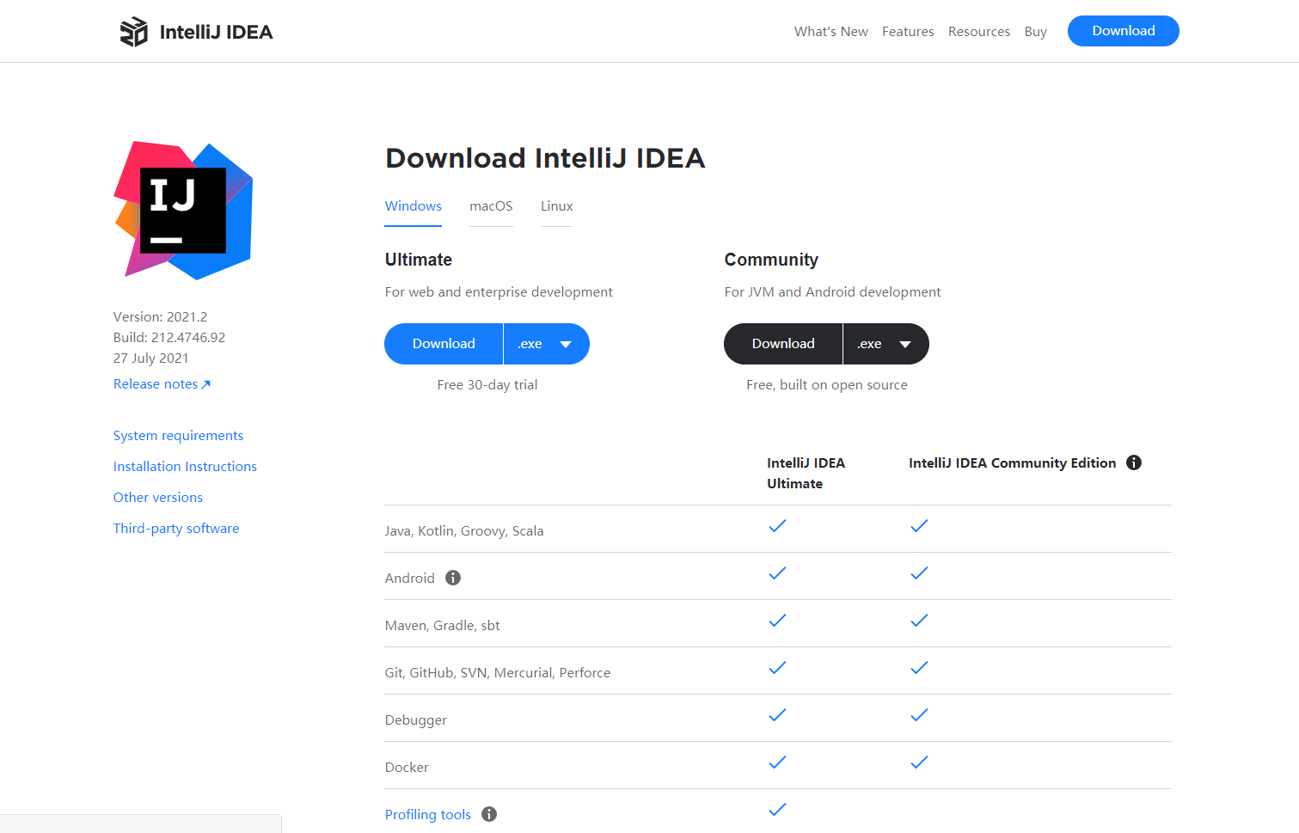The height and width of the screenshot is (833, 1299).
Task: Click the 'Android' row label
Action: [410, 579]
